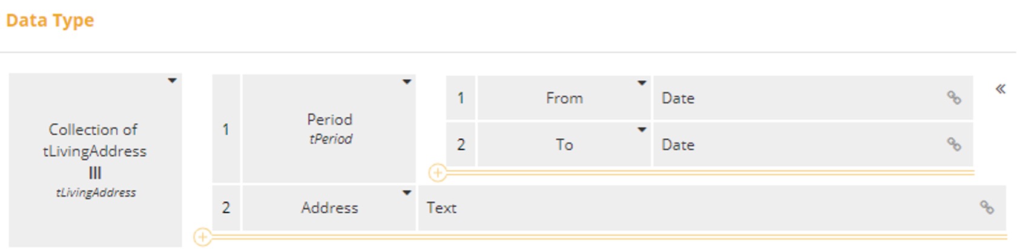Add a new row under tLivingAddress fields
The width and height of the screenshot is (1017, 249).
click(203, 238)
